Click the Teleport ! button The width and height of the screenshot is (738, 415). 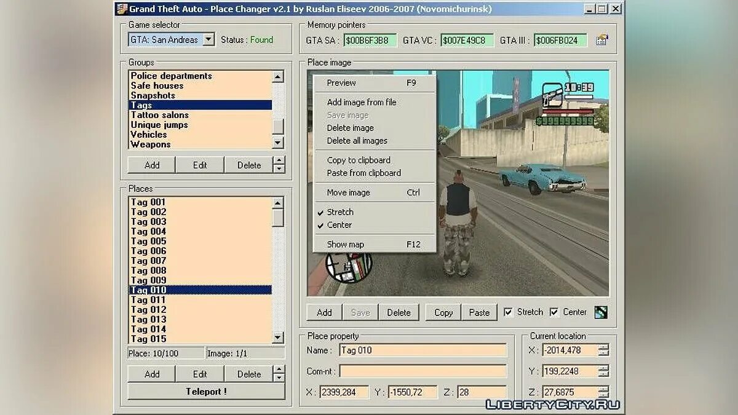click(x=206, y=392)
